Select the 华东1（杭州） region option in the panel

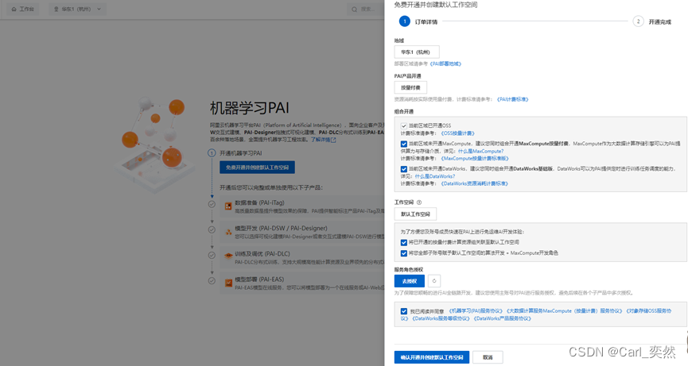click(417, 52)
